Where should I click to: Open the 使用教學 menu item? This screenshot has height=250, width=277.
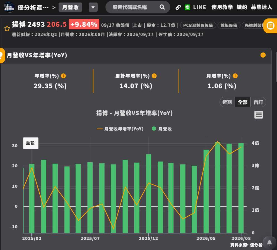pos(222,7)
